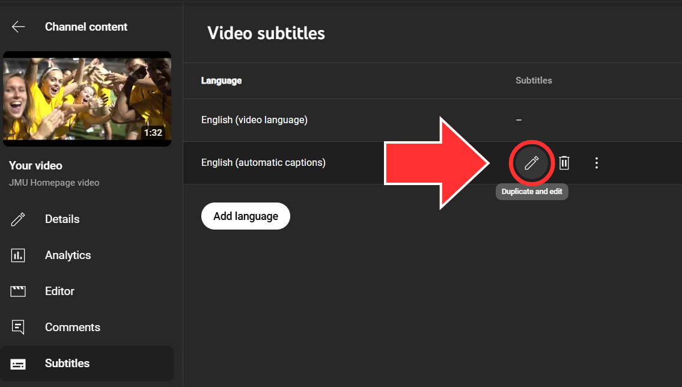
Task: Delete automatic captions with the trash icon
Action: tap(564, 163)
